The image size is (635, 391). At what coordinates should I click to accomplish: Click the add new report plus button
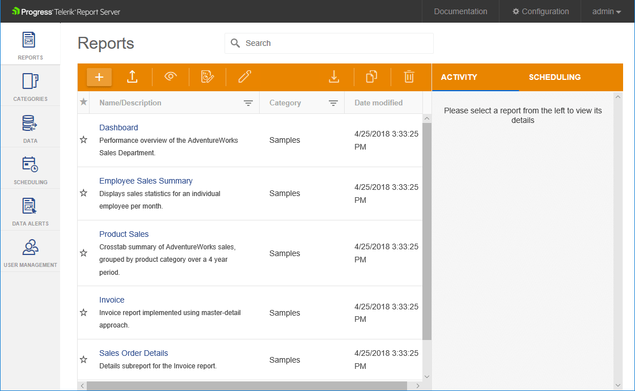tap(99, 77)
